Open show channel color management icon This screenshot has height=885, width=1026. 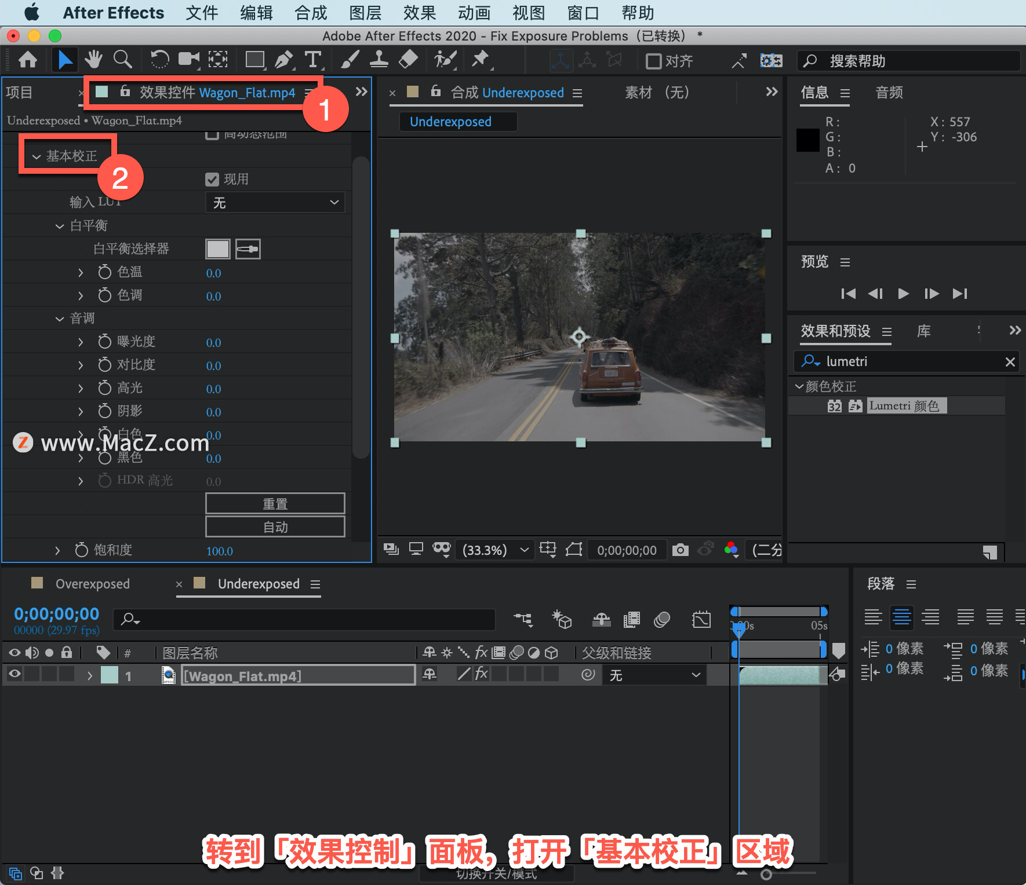[x=732, y=549]
